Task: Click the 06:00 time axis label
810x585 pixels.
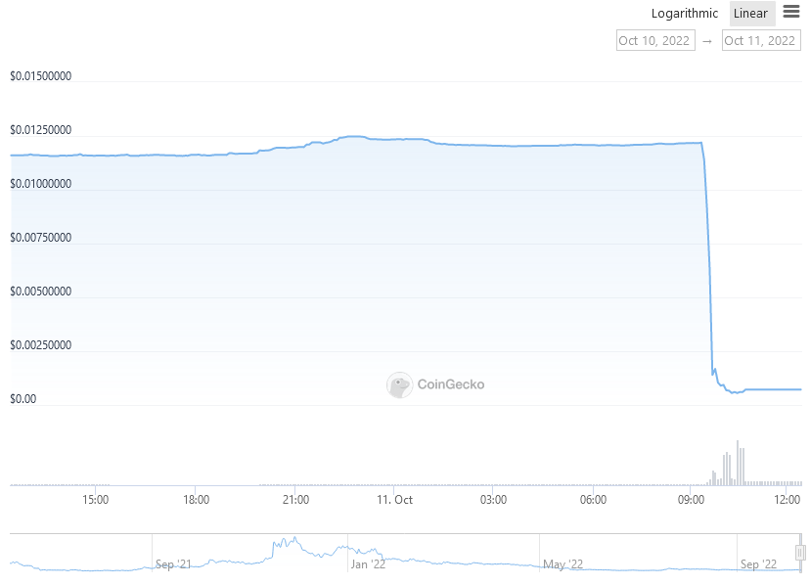Action: click(x=593, y=500)
